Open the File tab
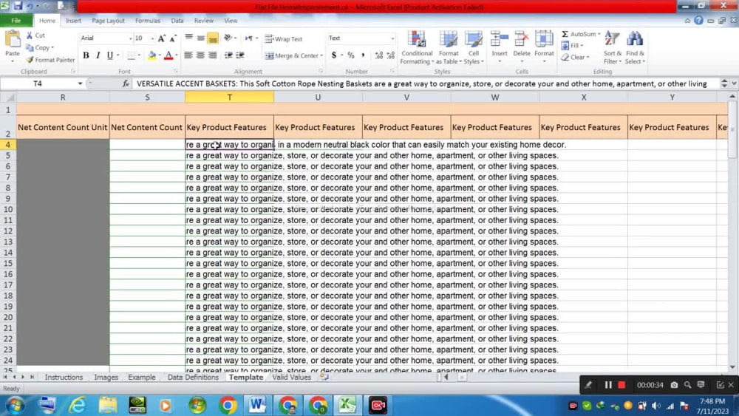This screenshot has height=416, width=739. click(16, 21)
